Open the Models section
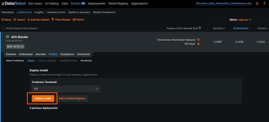The height and width of the screenshot is (122, 269). pos(76,4)
